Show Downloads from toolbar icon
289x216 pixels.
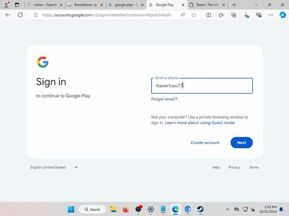pos(246,15)
